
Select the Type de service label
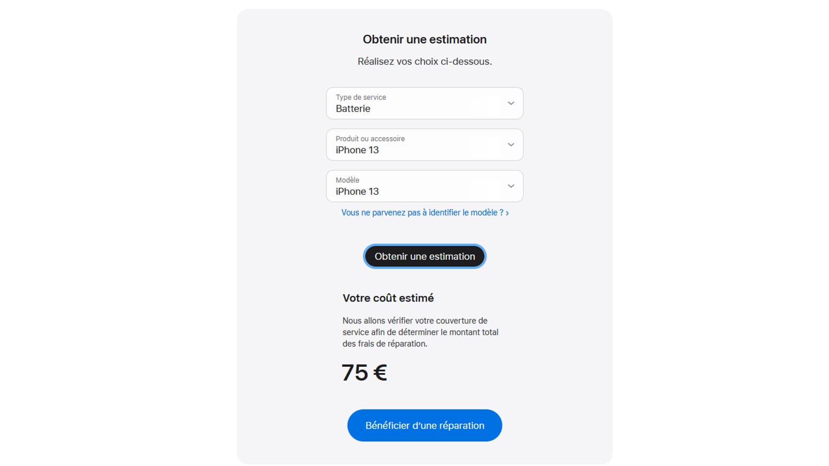pos(361,97)
